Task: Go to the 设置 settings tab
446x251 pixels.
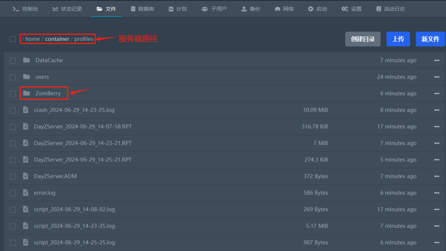Action: (351, 9)
